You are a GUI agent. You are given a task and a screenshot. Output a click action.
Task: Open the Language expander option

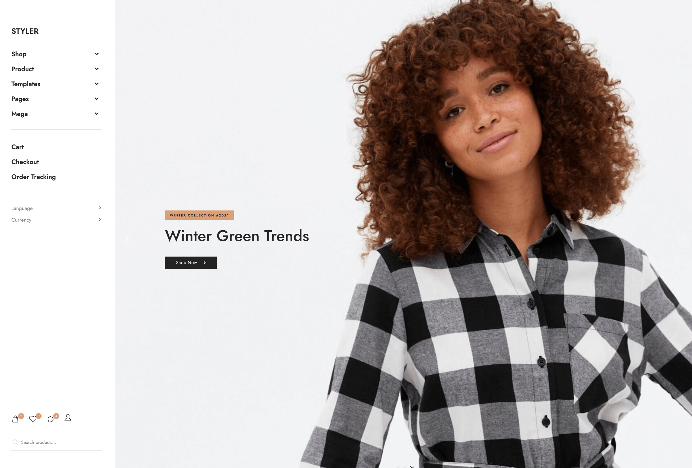100,208
